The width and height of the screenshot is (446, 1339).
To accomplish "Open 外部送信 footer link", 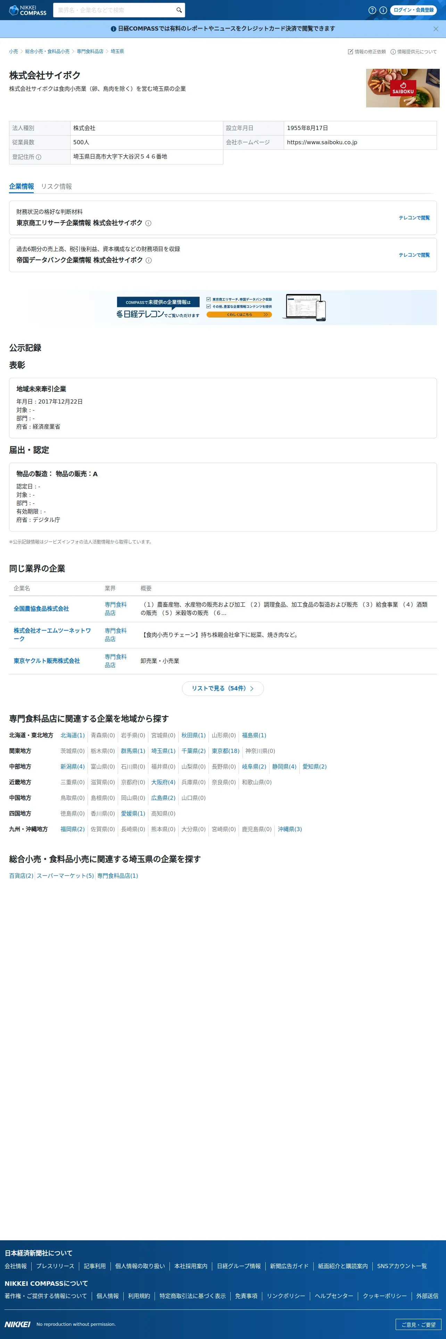I will click(x=427, y=1296).
